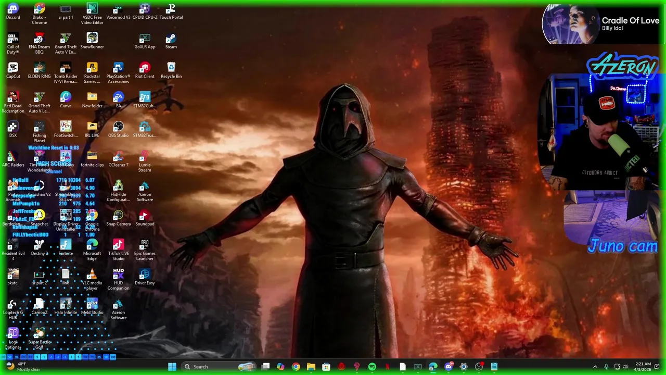Open the volume control in tray
Screen dimensions: 666x375
pyautogui.click(x=625, y=367)
